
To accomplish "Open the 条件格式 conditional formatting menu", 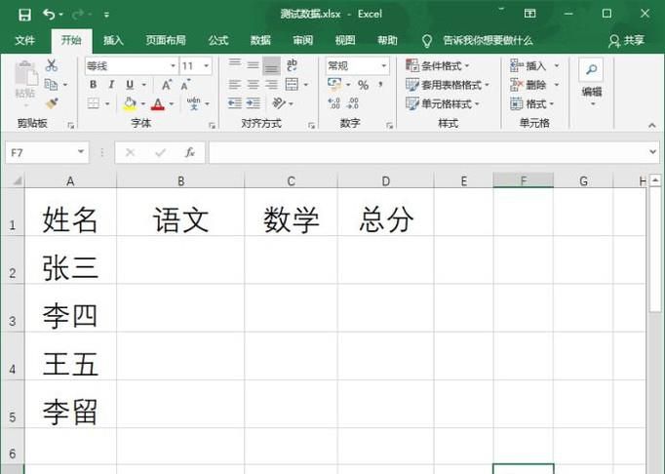I will (x=437, y=65).
